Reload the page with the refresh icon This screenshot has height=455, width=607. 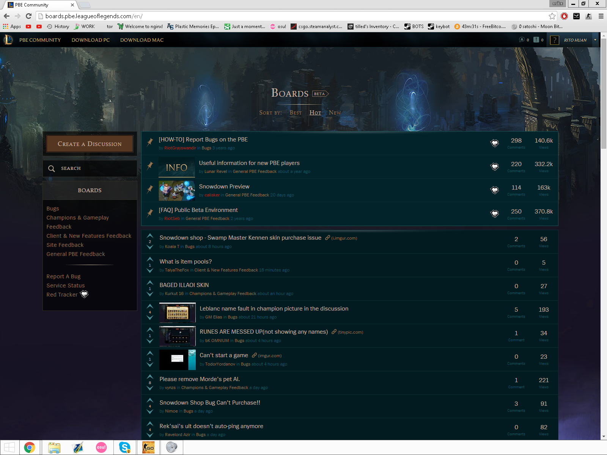[x=28, y=16]
